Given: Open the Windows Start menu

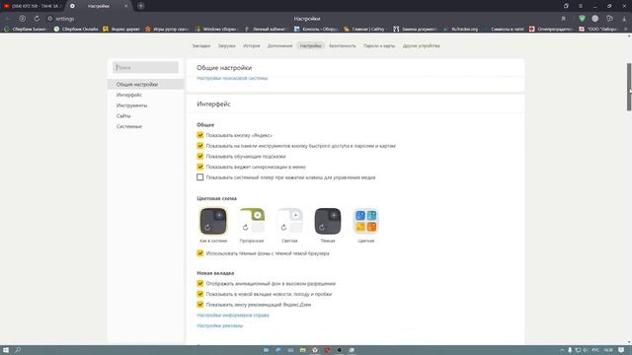Looking at the screenshot, I should click(x=6, y=350).
